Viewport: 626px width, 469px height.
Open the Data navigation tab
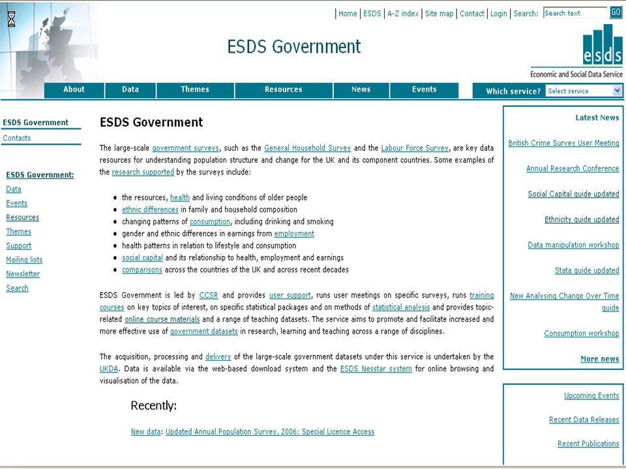click(x=130, y=90)
